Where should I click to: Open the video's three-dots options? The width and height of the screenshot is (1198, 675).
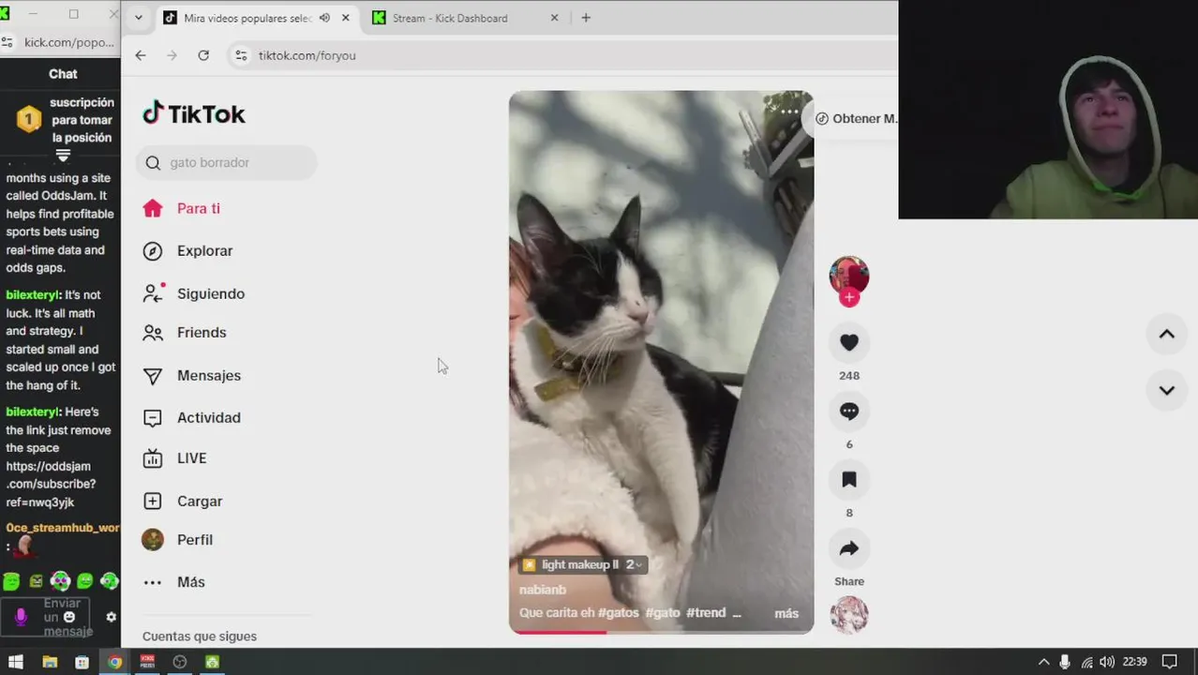[x=790, y=112]
